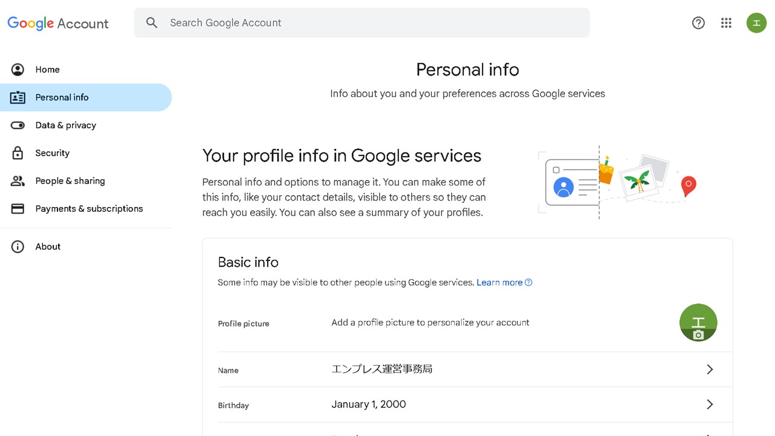Viewport: 775px width, 436px height.
Task: Click the Google Account logo
Action: 58,23
